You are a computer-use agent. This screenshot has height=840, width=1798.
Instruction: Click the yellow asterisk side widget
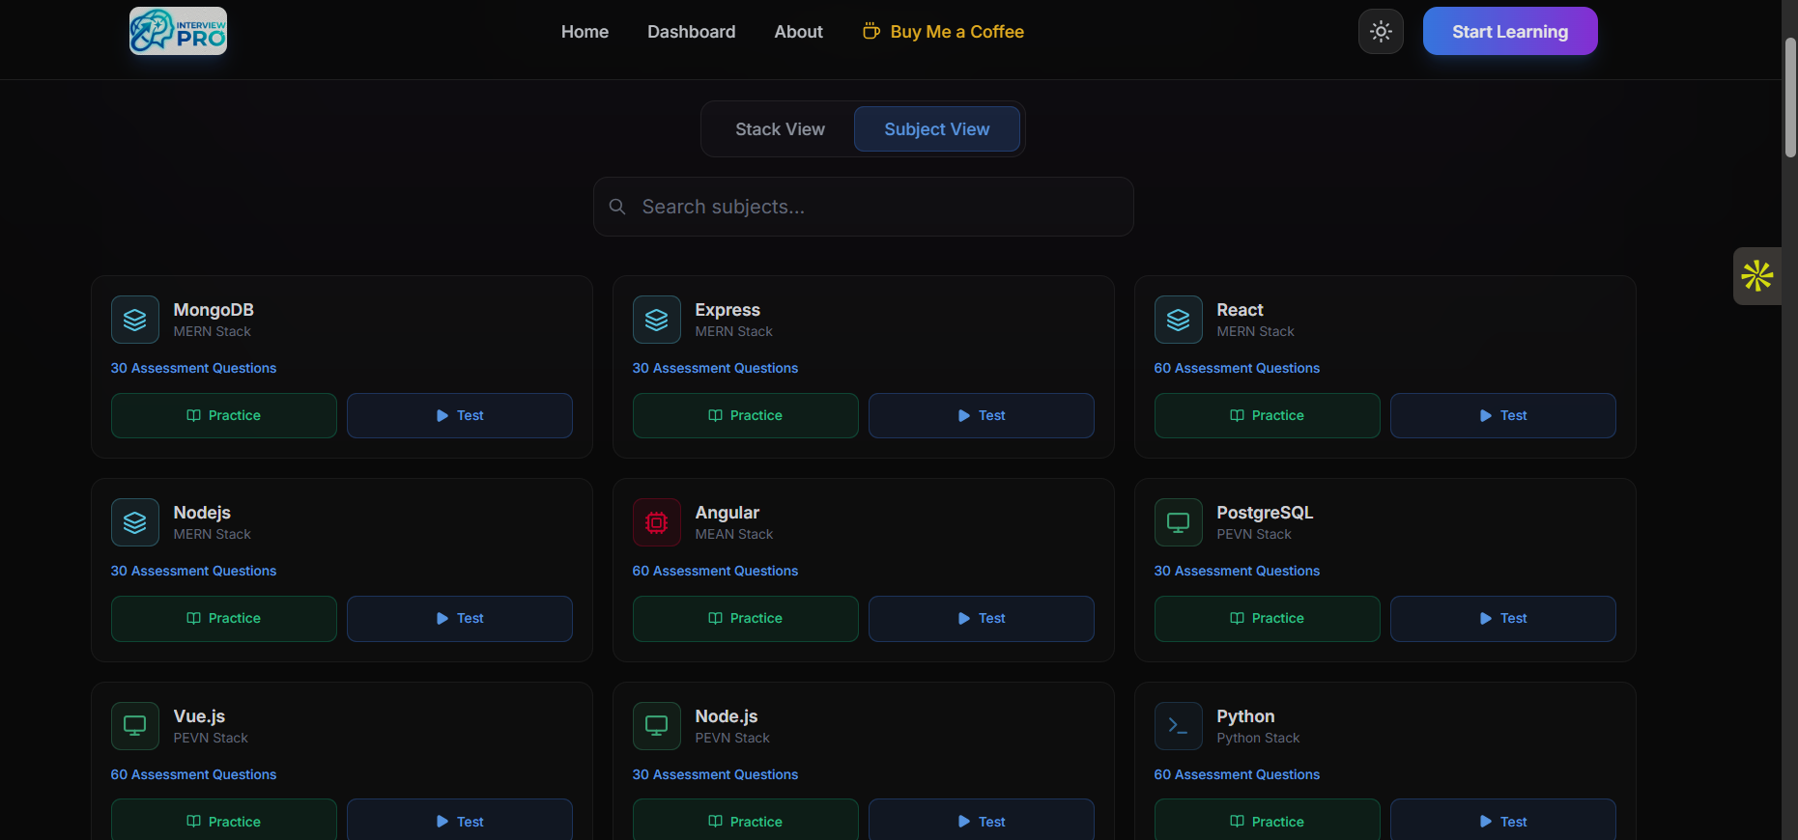(1757, 276)
